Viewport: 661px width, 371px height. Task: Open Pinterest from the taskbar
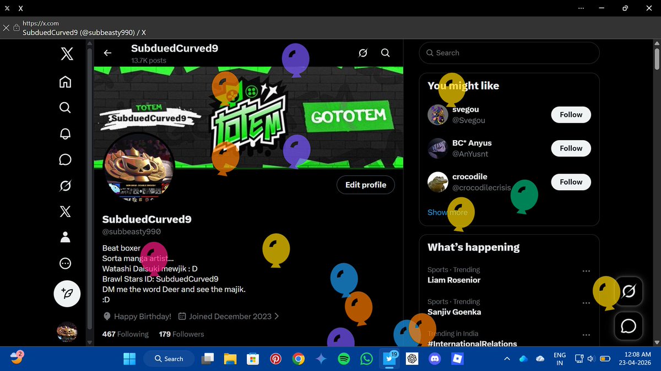(276, 359)
